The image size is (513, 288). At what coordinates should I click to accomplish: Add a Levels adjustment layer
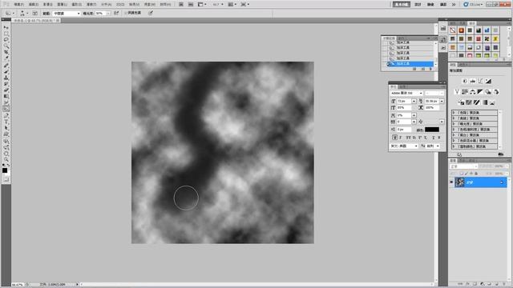[473, 81]
